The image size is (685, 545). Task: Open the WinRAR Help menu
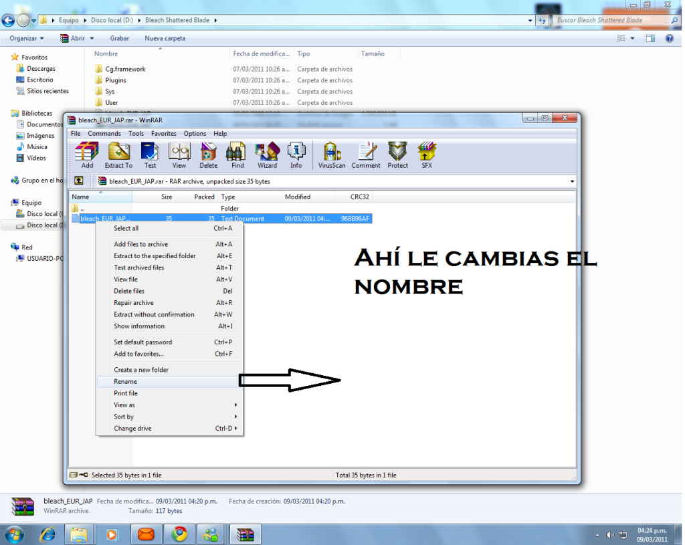pos(220,134)
